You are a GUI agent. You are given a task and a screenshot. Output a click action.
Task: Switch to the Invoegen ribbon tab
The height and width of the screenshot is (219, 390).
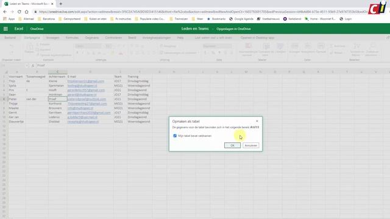coord(53,38)
